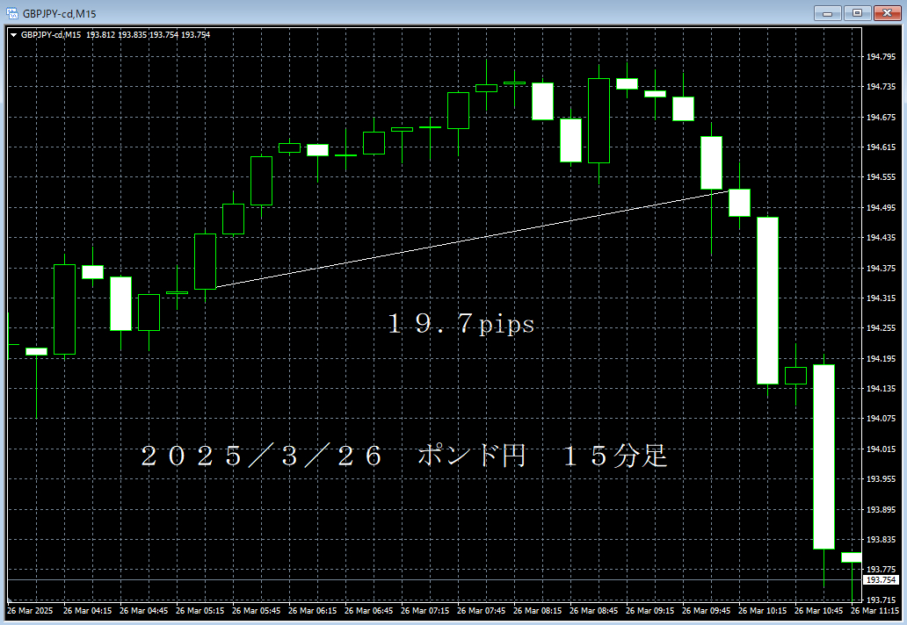Maximize the GBPJPY-cd,M15 chart window

[857, 12]
